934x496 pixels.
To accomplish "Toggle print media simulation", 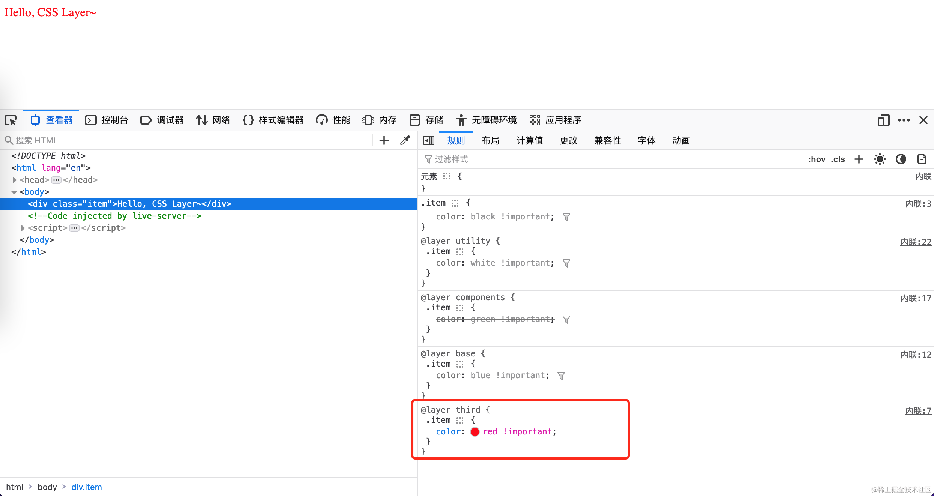I will point(922,159).
